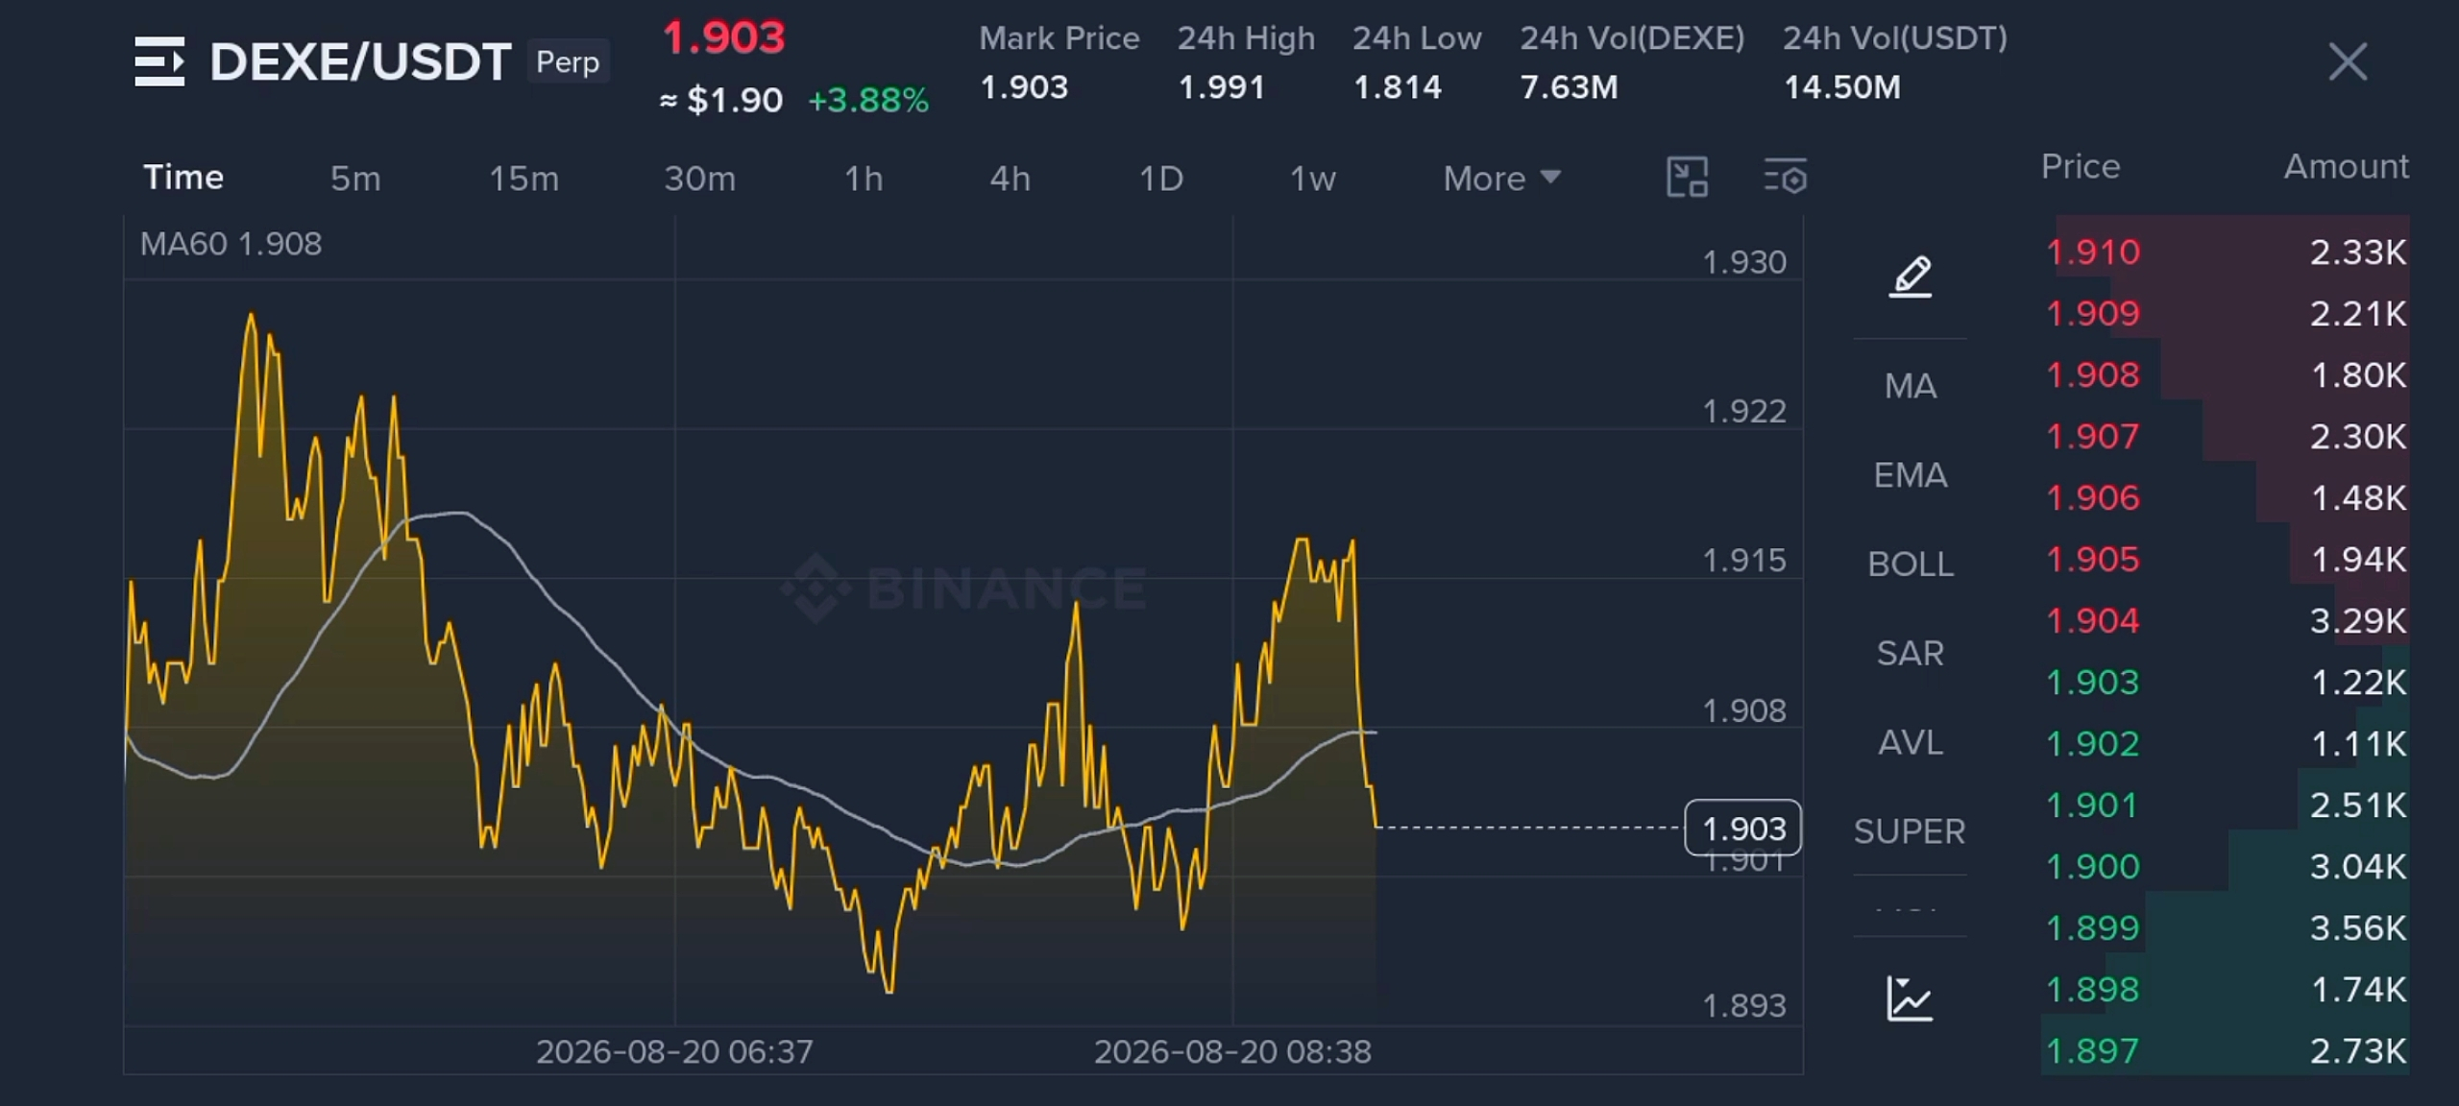Toggle the SAR indicator
The height and width of the screenshot is (1106, 2459).
pyautogui.click(x=1910, y=654)
